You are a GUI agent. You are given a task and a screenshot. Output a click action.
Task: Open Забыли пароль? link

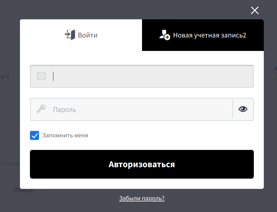(x=142, y=198)
